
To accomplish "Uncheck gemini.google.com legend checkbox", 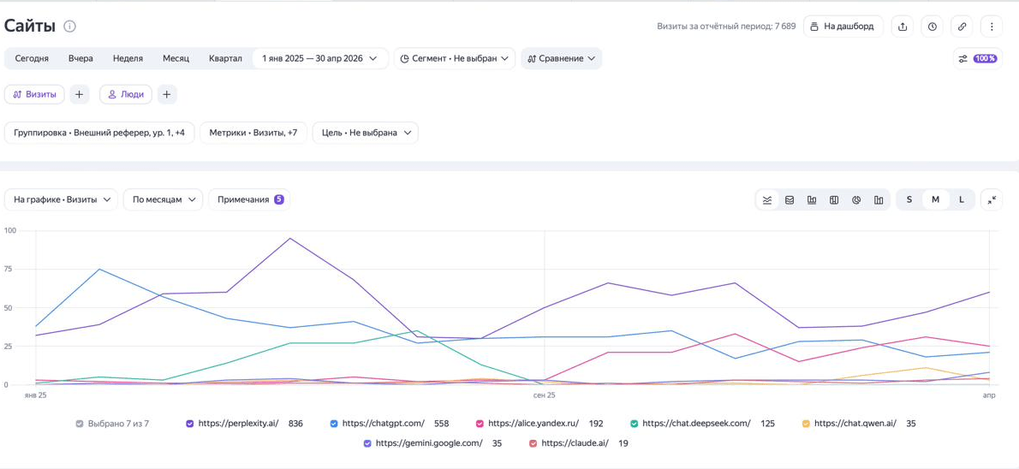I will click(367, 443).
